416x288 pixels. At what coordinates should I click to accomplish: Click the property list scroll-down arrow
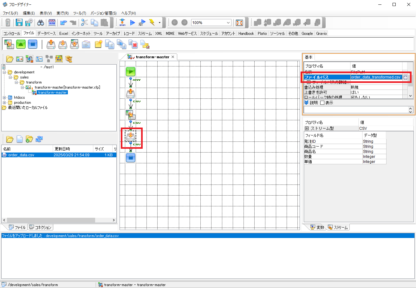point(411,96)
